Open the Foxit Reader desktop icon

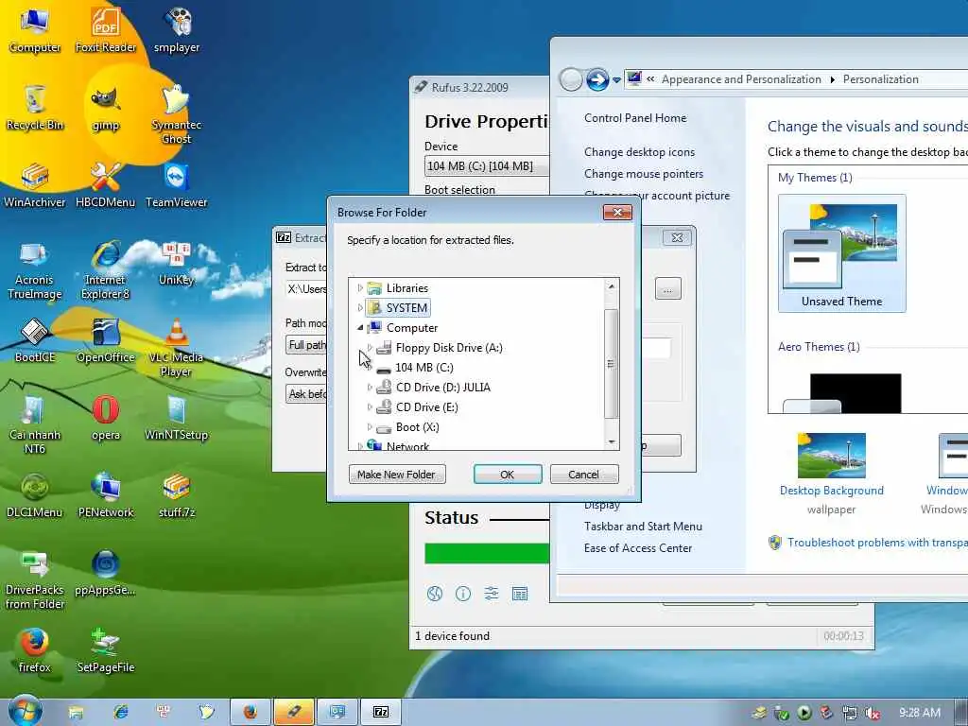tap(106, 29)
